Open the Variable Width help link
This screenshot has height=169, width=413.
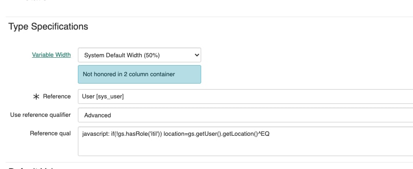[51, 54]
